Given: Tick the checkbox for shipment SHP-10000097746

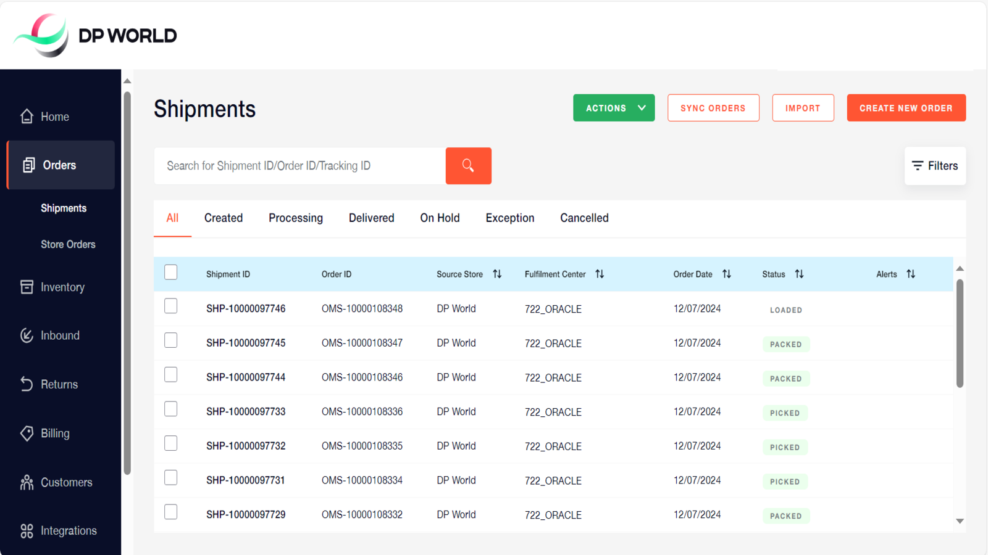Looking at the screenshot, I should point(170,305).
